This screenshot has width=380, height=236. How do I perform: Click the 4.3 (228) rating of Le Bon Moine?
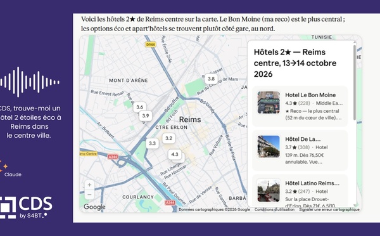(x=298, y=103)
